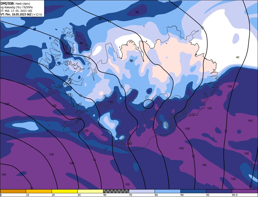Click the '70' contour label
Image resolution: width=258 pixels, height=197 pixels.
[x=251, y=187]
